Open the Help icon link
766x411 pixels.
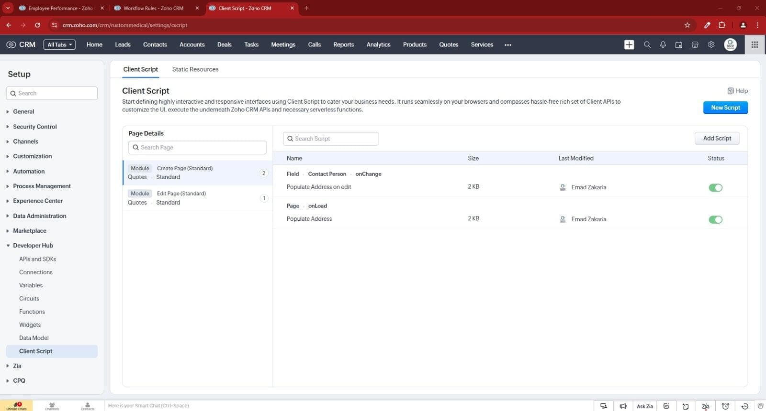point(738,91)
